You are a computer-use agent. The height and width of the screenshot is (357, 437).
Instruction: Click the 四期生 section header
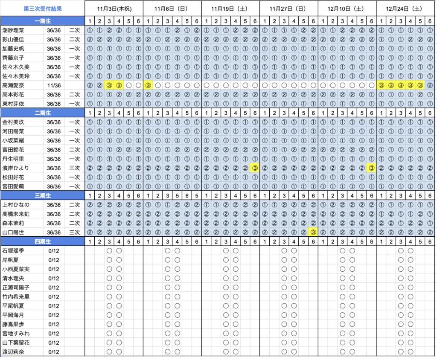[x=43, y=241]
